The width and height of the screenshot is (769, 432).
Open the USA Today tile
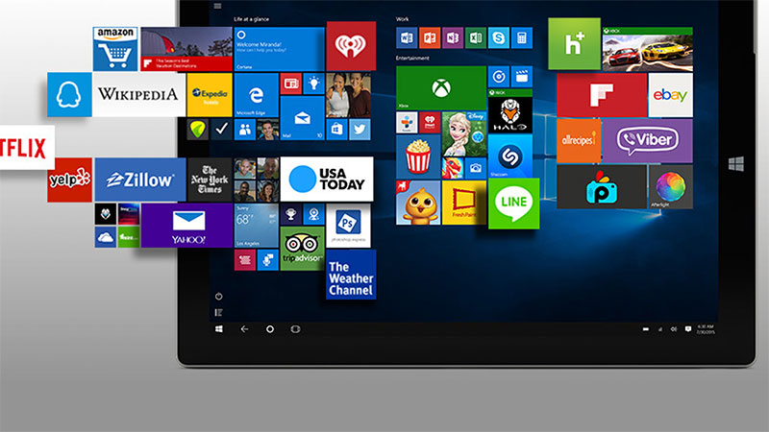[x=327, y=179]
